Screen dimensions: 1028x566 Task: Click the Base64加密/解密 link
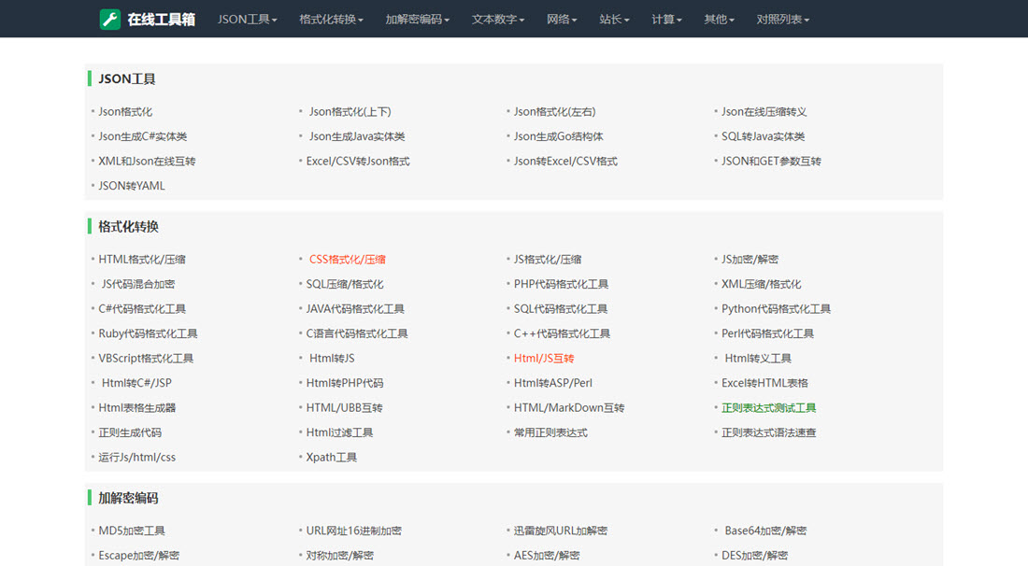click(765, 531)
